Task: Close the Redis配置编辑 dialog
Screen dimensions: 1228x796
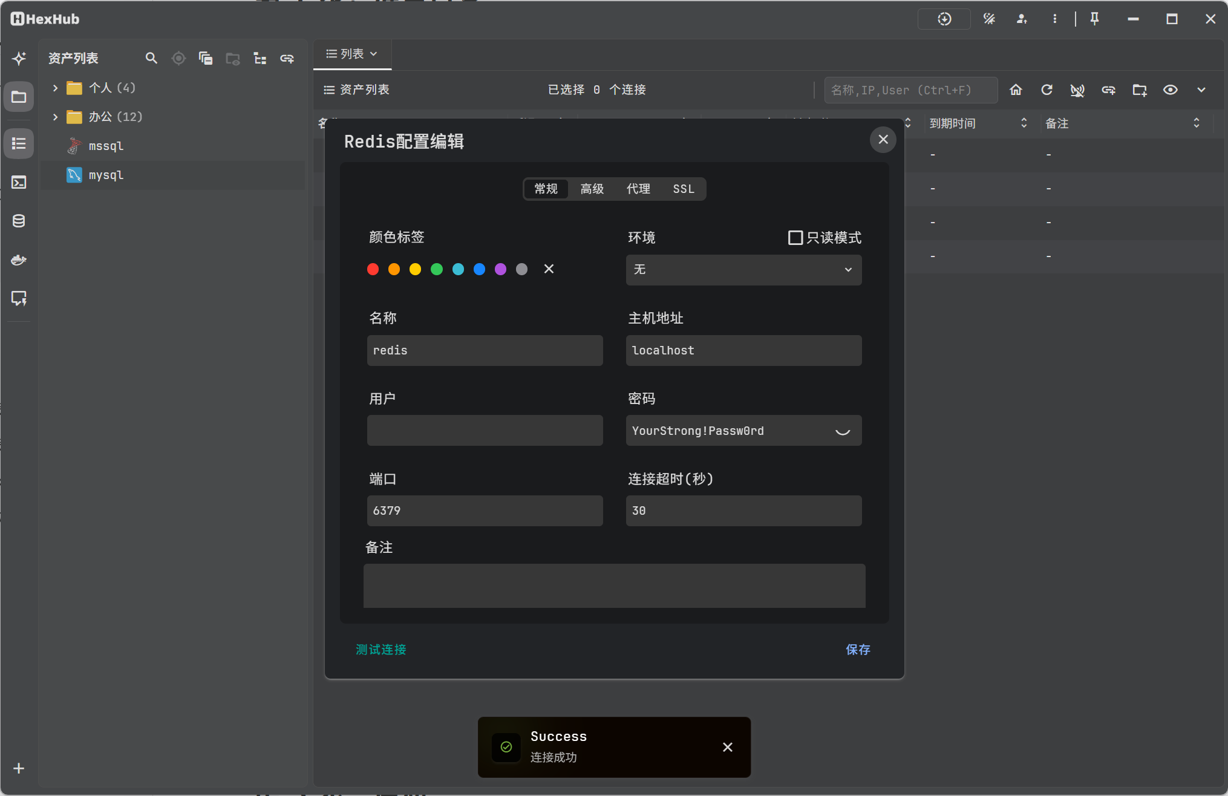Action: (x=883, y=140)
